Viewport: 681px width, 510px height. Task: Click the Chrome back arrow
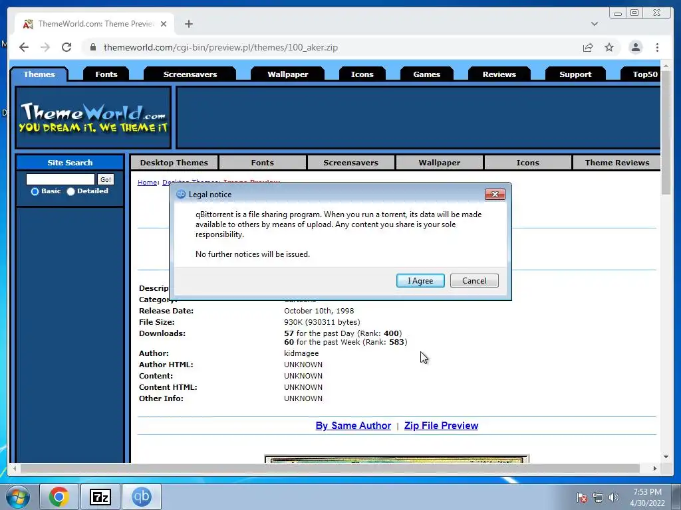point(24,47)
